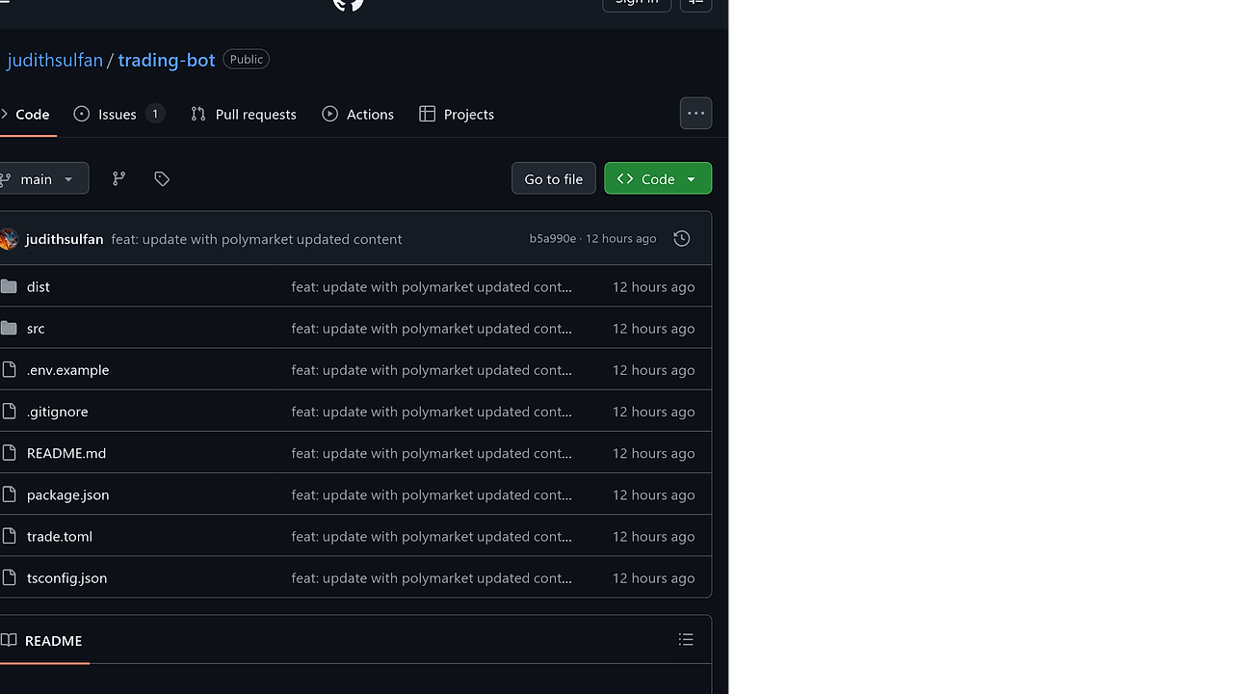This screenshot has width=1233, height=694.
Task: Switch to the Issues tab
Action: click(119, 114)
